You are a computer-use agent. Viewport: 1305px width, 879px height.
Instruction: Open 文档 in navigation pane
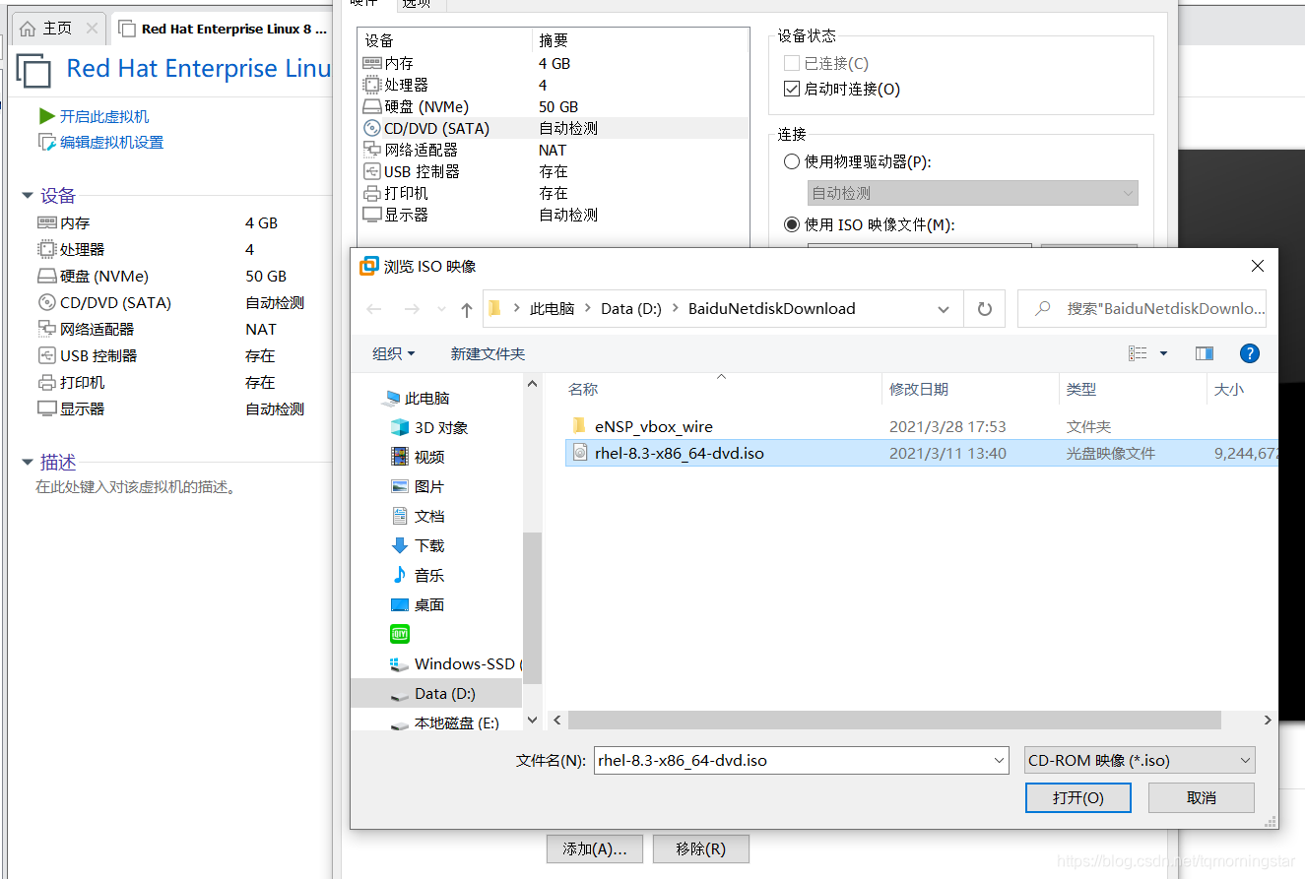(419, 516)
